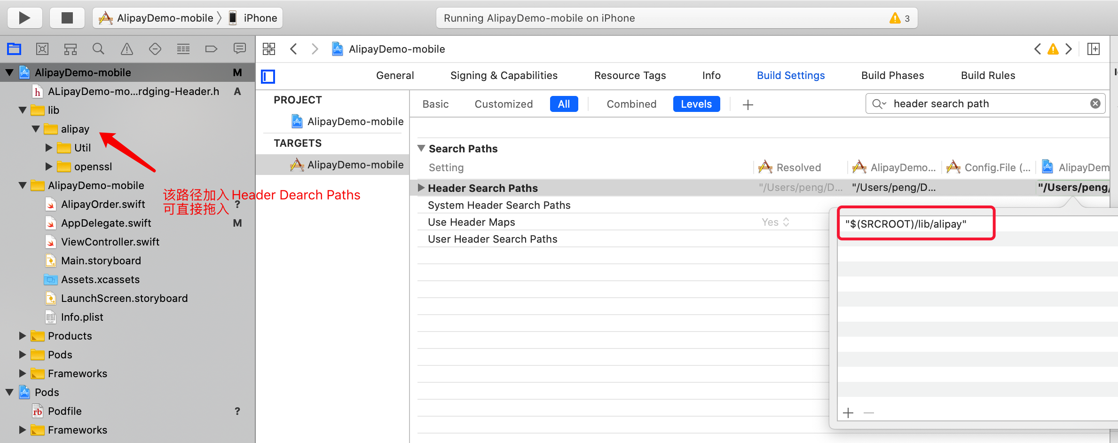
Task: Click the add build setting plus button
Action: click(748, 104)
